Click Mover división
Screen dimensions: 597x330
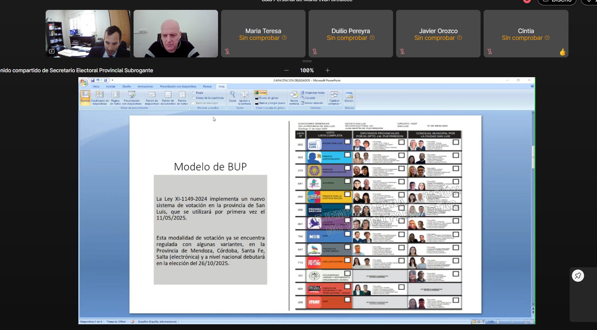312,103
